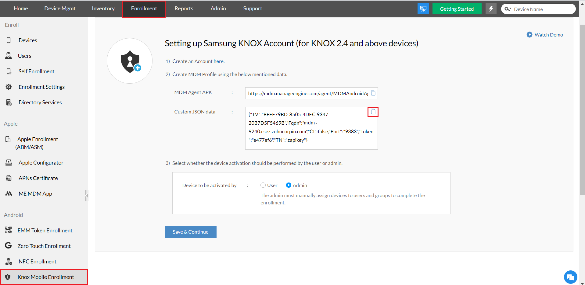Open Zero Touch Enrollment Google icon
The width and height of the screenshot is (585, 285).
click(x=8, y=245)
